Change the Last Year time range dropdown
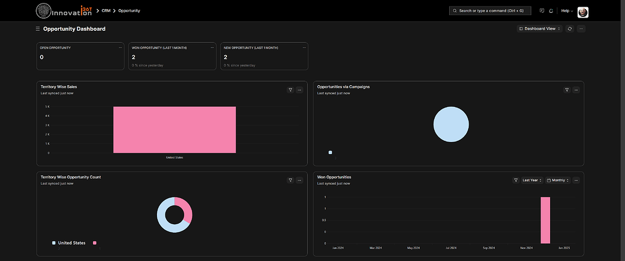 [531, 180]
